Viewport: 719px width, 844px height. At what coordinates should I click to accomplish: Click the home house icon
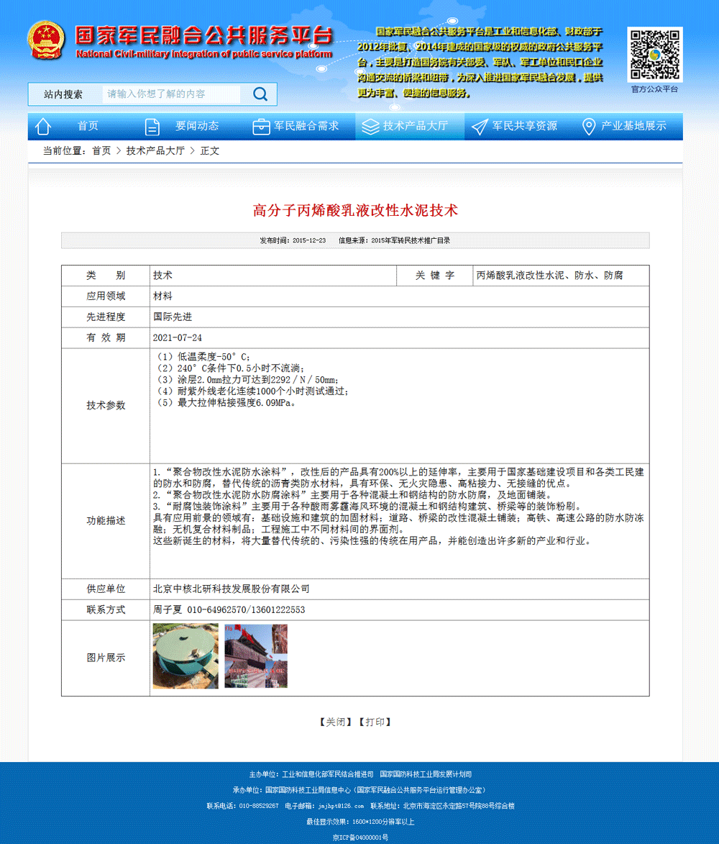43,127
